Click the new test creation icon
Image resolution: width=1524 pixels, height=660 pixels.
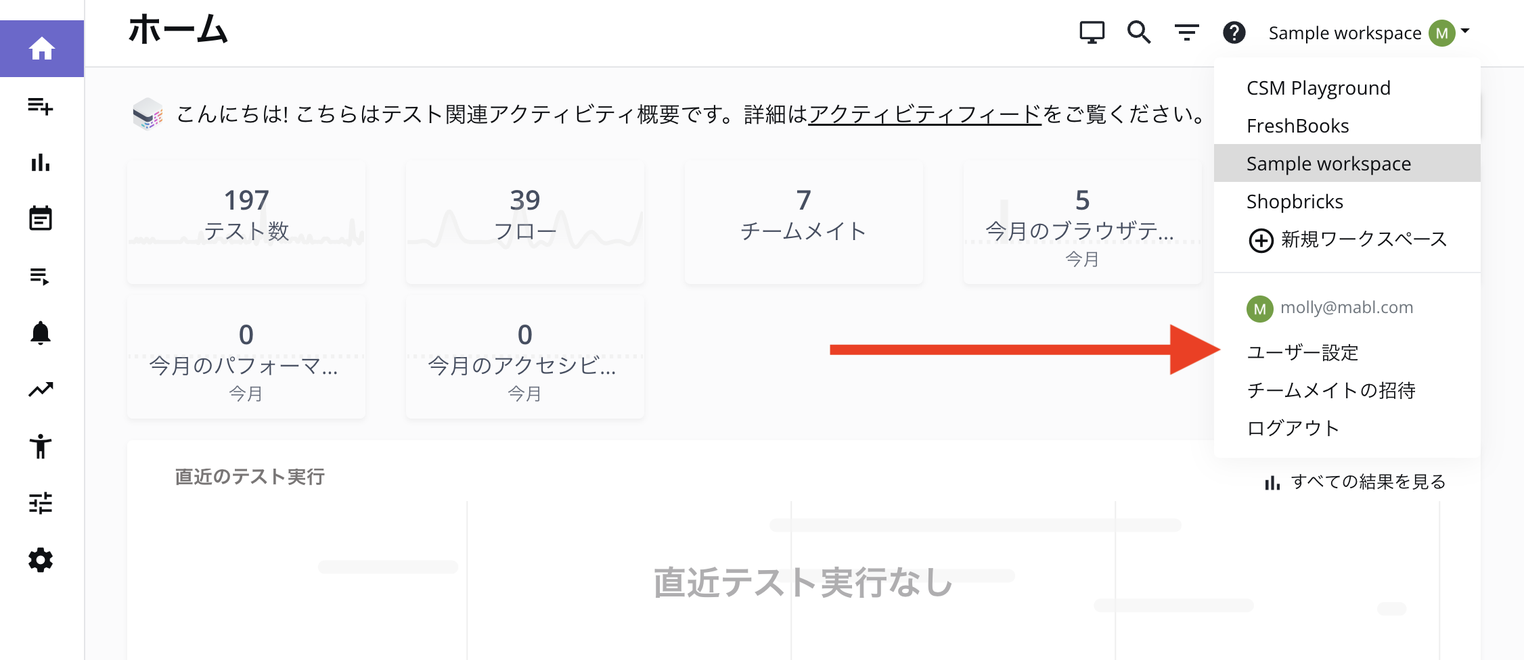pos(42,107)
